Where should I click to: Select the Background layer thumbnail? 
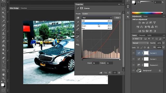coord(139,70)
